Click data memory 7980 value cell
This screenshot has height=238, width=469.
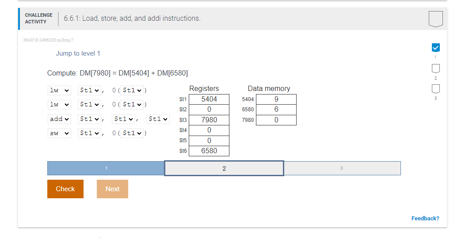[276, 120]
